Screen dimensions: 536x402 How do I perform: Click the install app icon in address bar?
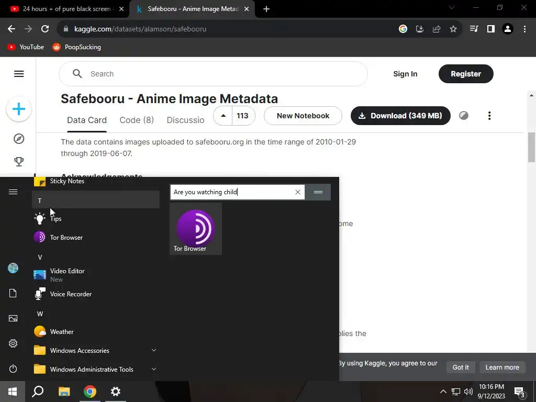(419, 29)
